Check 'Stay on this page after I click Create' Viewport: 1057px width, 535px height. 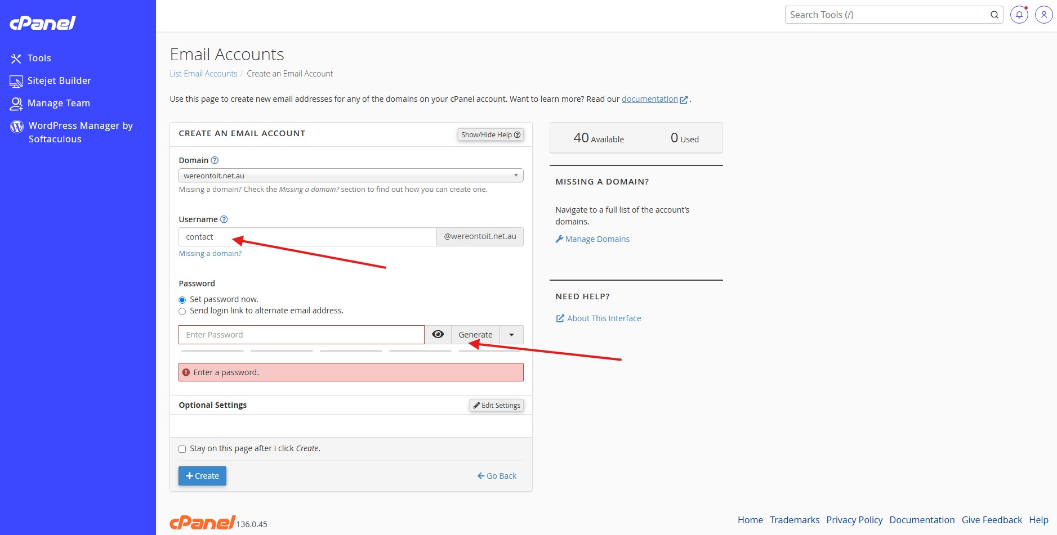point(182,449)
